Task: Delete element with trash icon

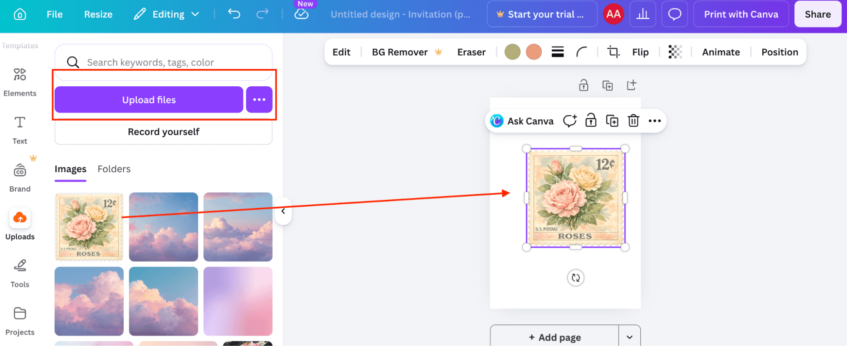Action: pyautogui.click(x=633, y=121)
